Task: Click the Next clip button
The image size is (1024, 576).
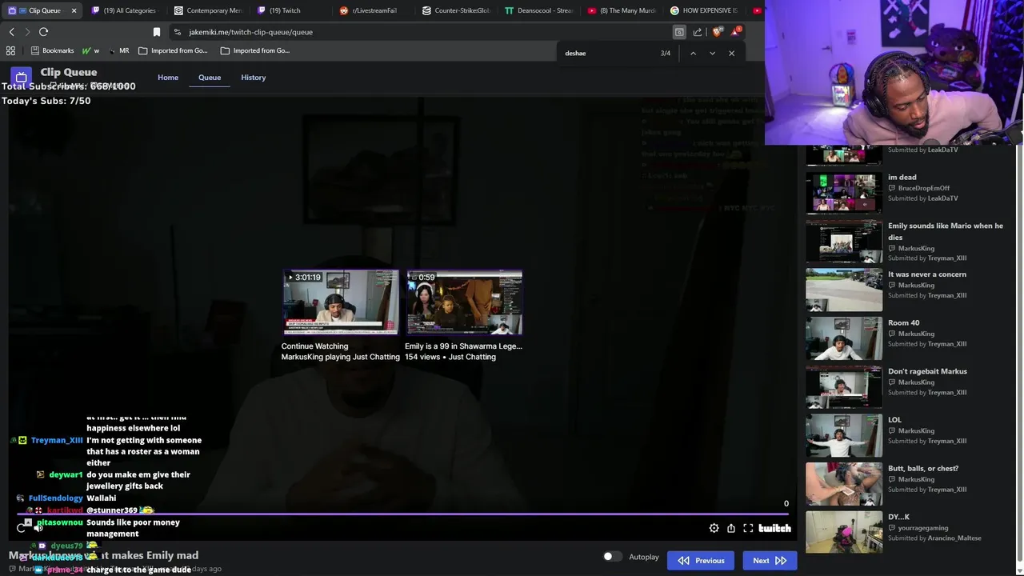Action: point(769,561)
